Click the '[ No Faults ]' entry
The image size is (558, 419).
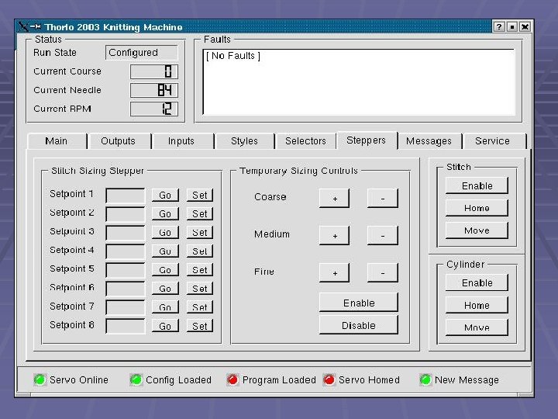[233, 56]
